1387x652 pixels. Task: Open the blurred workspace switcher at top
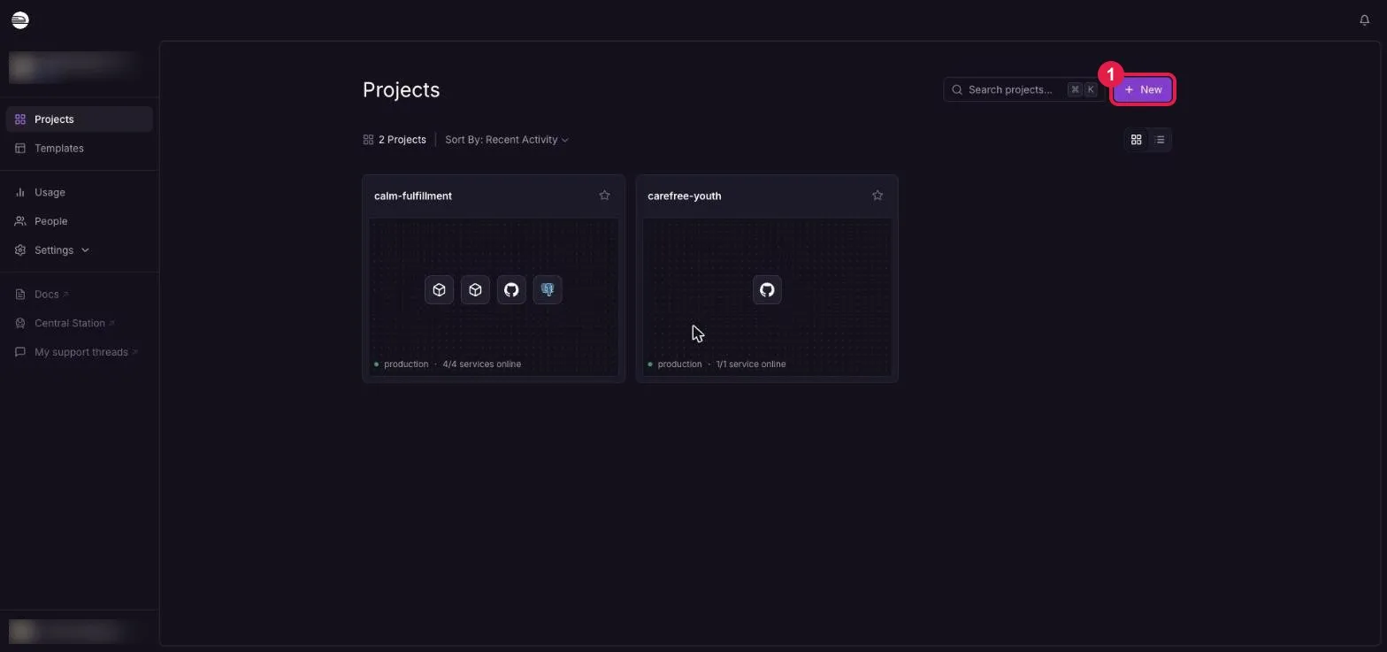[x=75, y=66]
